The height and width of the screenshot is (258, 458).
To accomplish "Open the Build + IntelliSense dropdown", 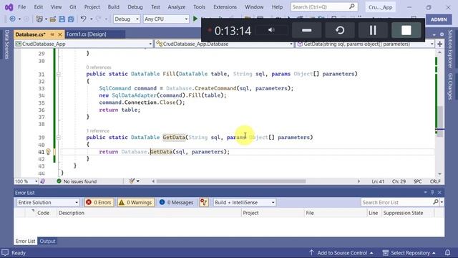I will [244, 202].
